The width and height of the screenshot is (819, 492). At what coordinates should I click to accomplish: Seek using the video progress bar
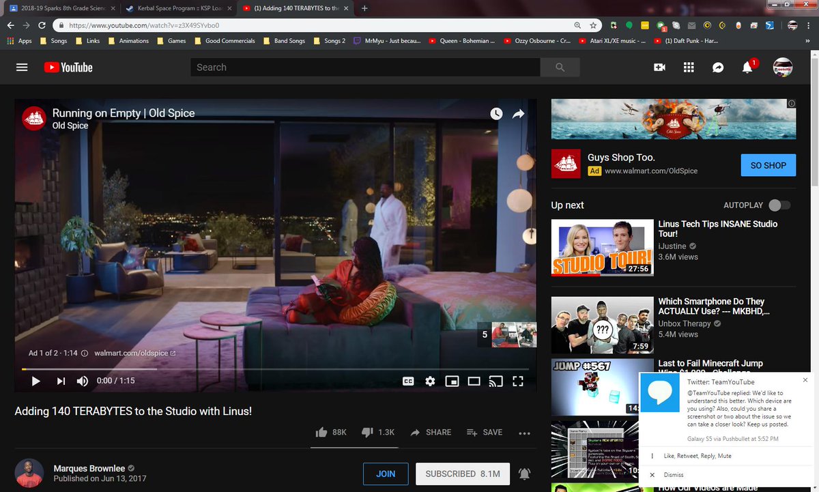click(276, 369)
